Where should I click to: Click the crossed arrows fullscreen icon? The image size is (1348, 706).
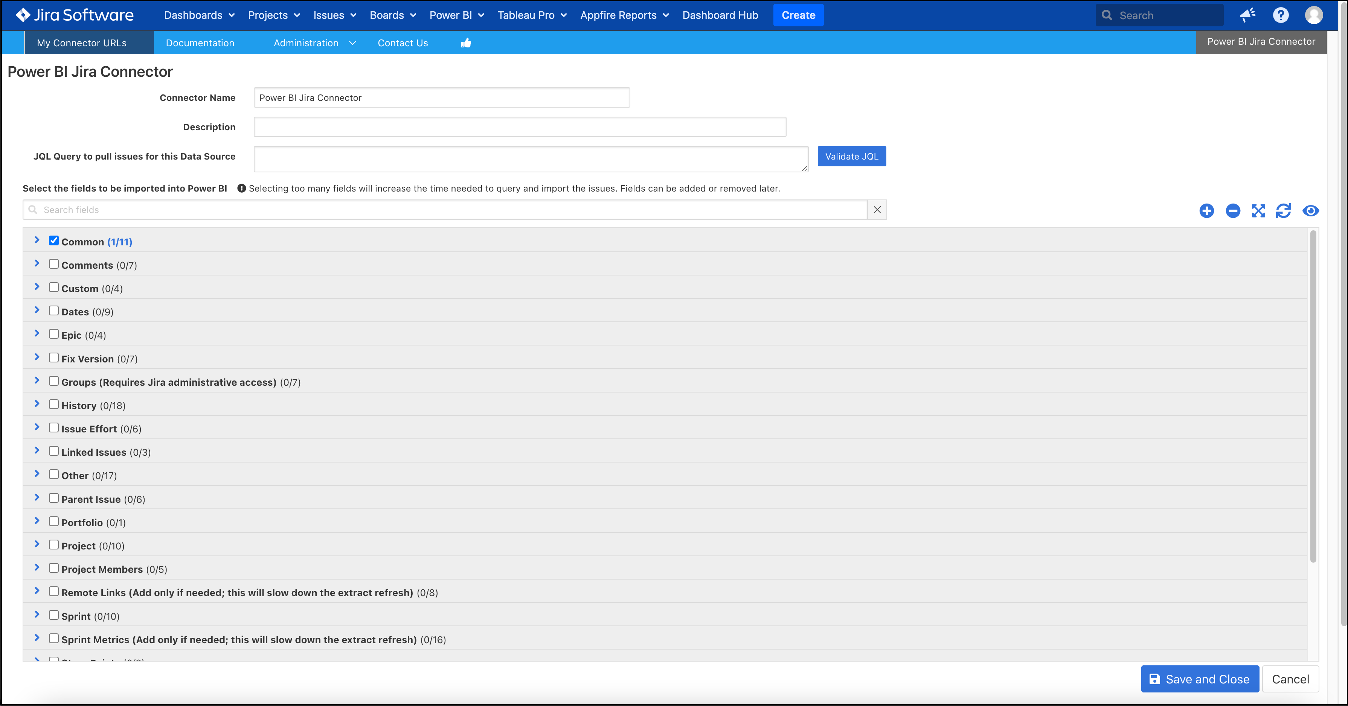tap(1258, 211)
